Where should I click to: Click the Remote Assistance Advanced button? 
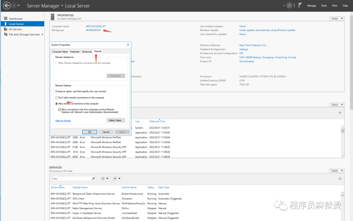tap(116, 76)
